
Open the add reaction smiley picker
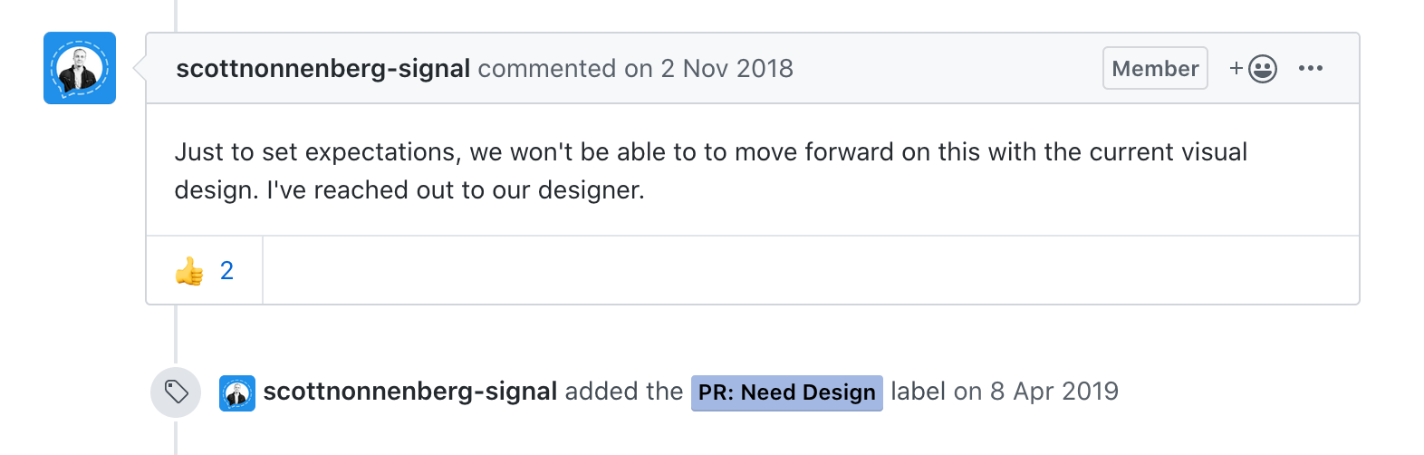click(x=1263, y=69)
